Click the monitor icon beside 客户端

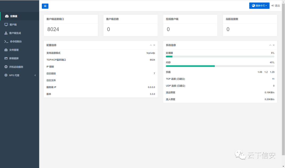6,24
